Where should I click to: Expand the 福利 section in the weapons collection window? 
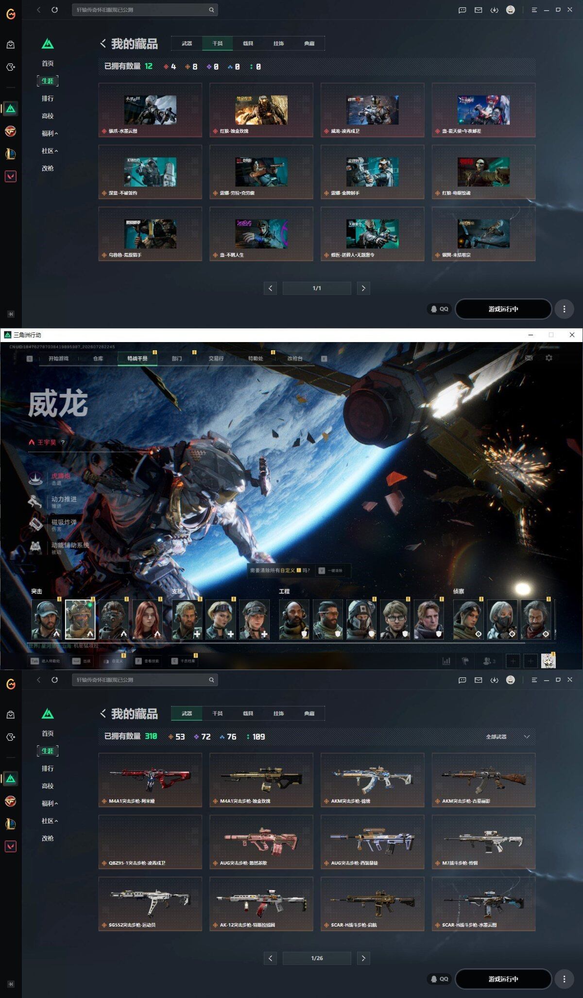[x=50, y=803]
